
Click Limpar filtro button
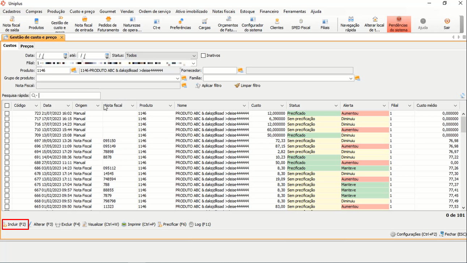pos(247,86)
